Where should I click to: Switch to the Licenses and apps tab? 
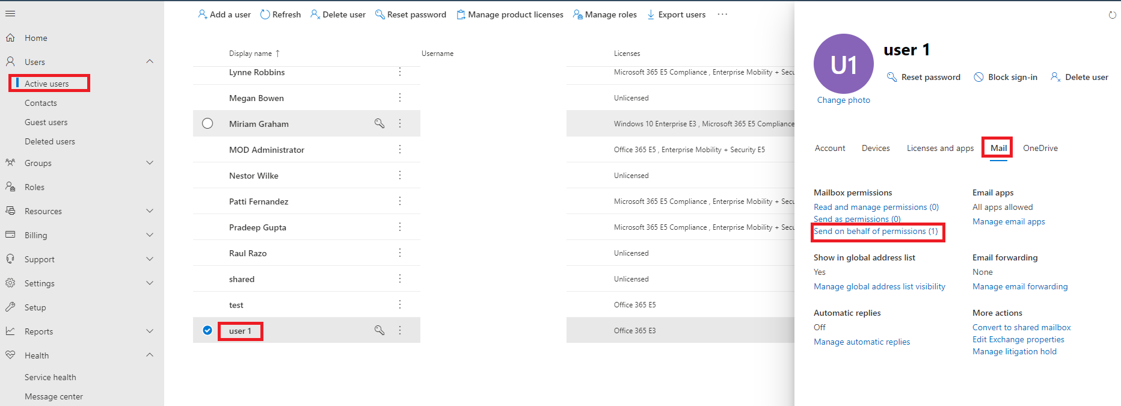click(940, 148)
